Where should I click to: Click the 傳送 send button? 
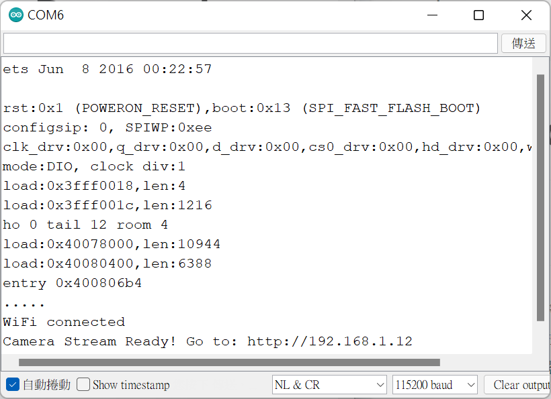click(523, 43)
